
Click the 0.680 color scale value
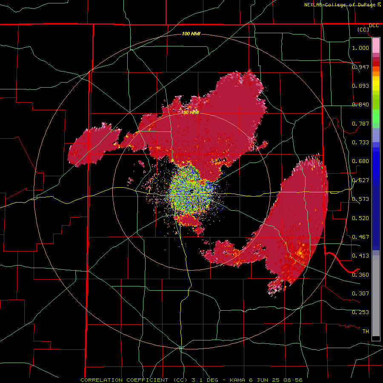coord(360,161)
